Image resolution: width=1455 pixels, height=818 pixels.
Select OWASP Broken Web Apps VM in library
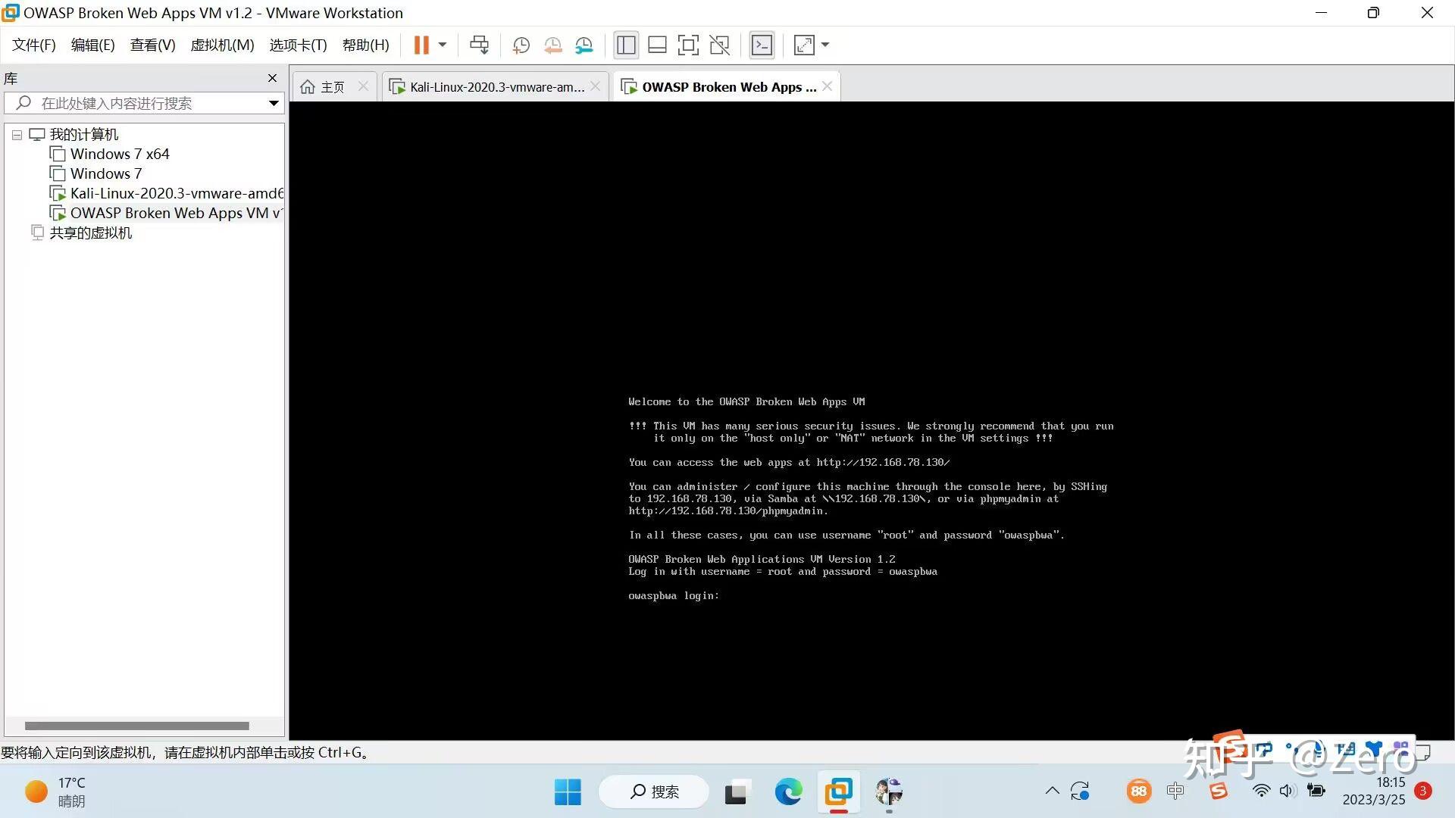[167, 213]
